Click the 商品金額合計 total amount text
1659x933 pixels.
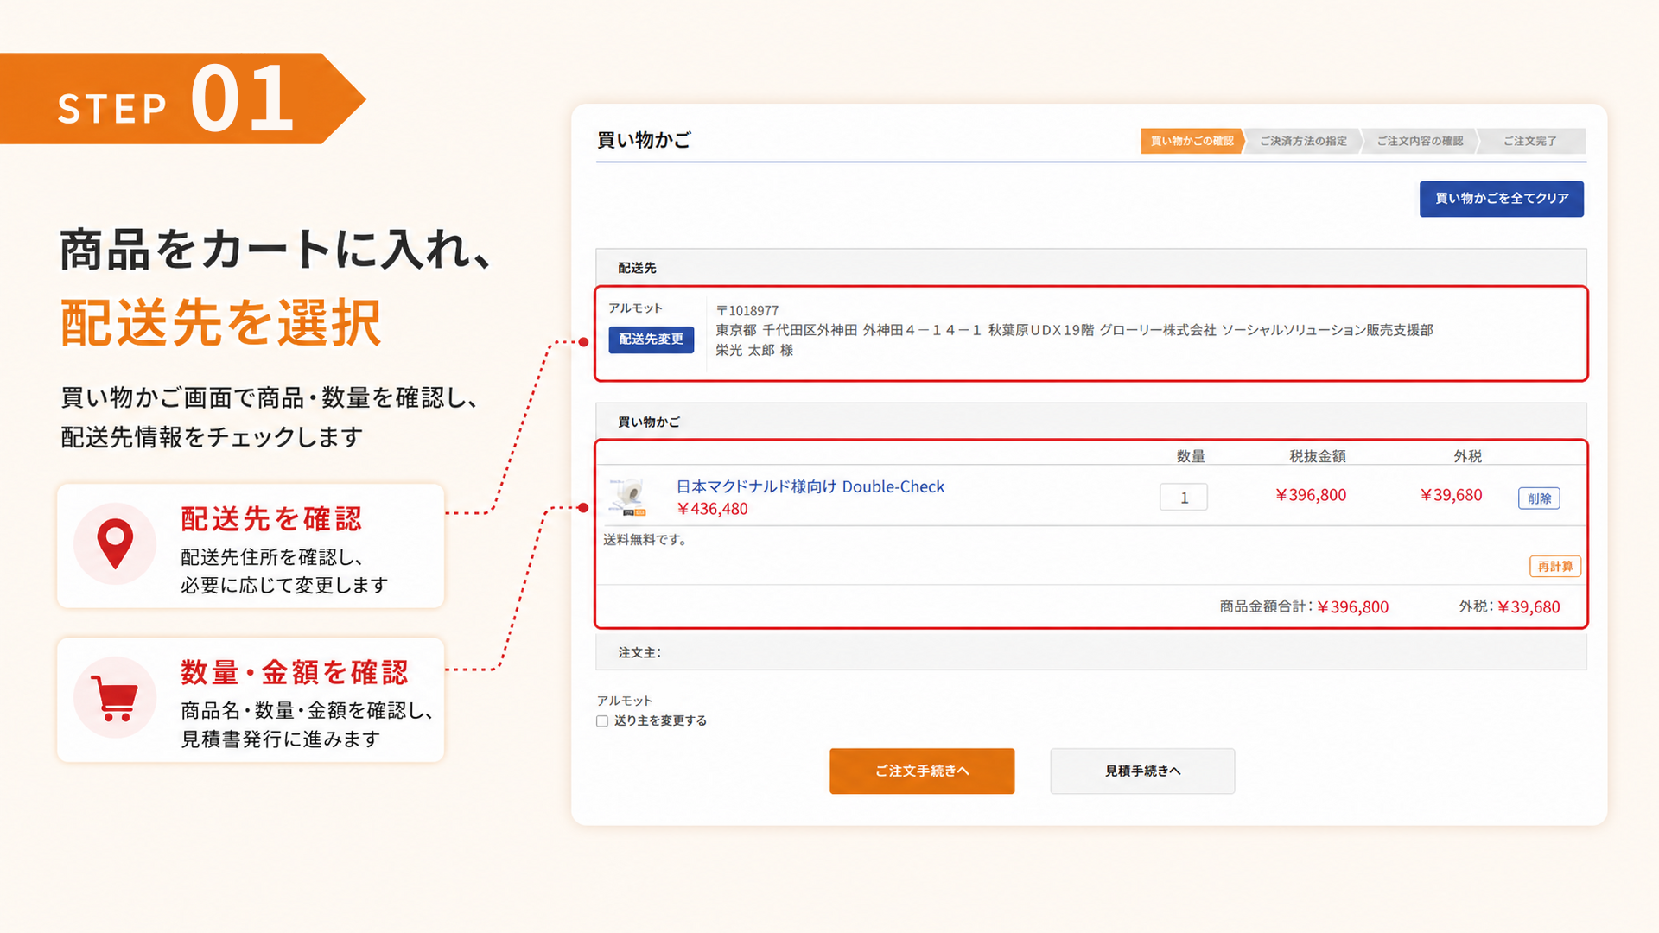click(x=1304, y=607)
